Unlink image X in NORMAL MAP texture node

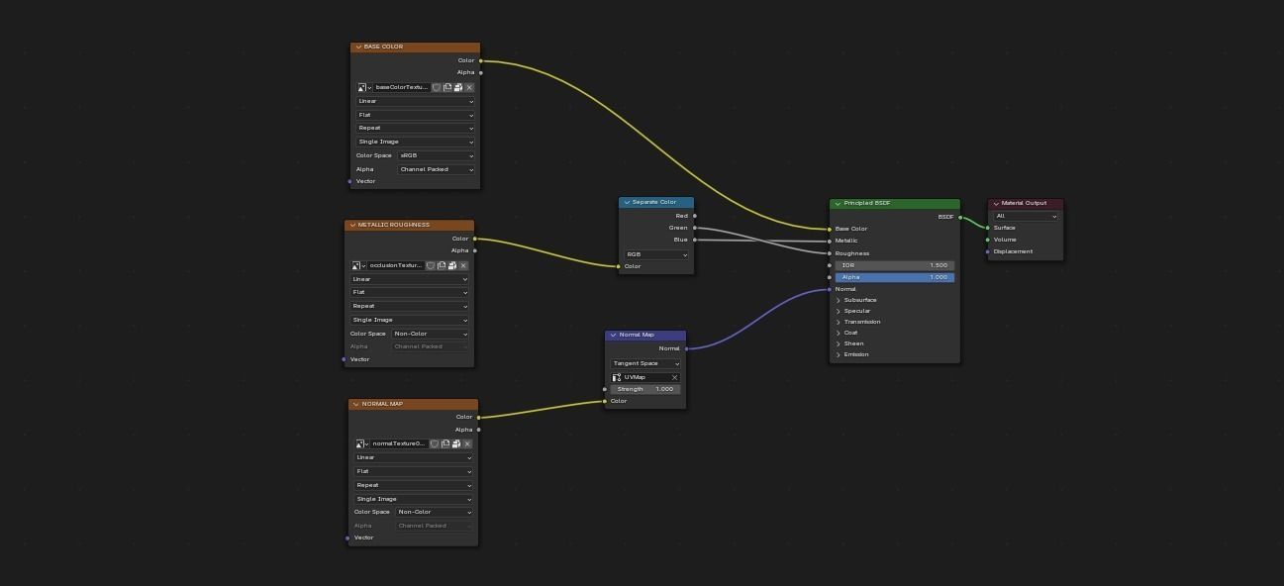coord(467,443)
